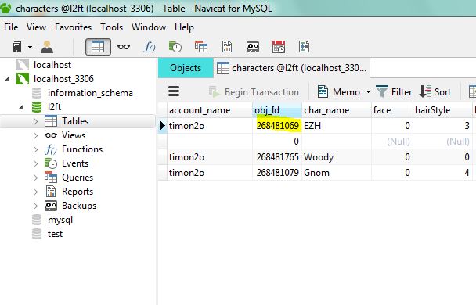Select the Table toolbar button

click(98, 47)
